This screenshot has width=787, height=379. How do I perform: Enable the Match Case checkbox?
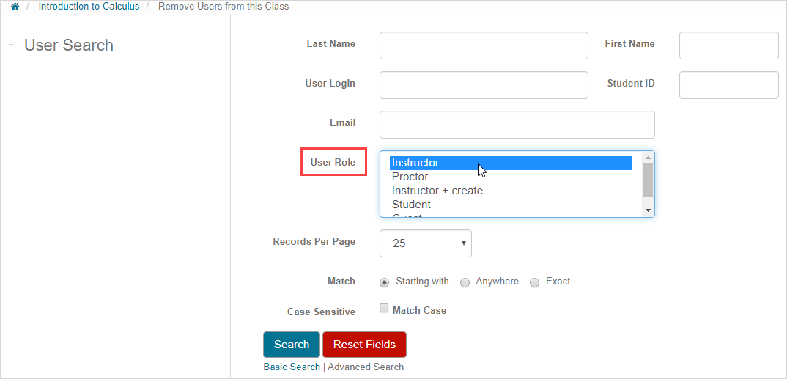(384, 309)
